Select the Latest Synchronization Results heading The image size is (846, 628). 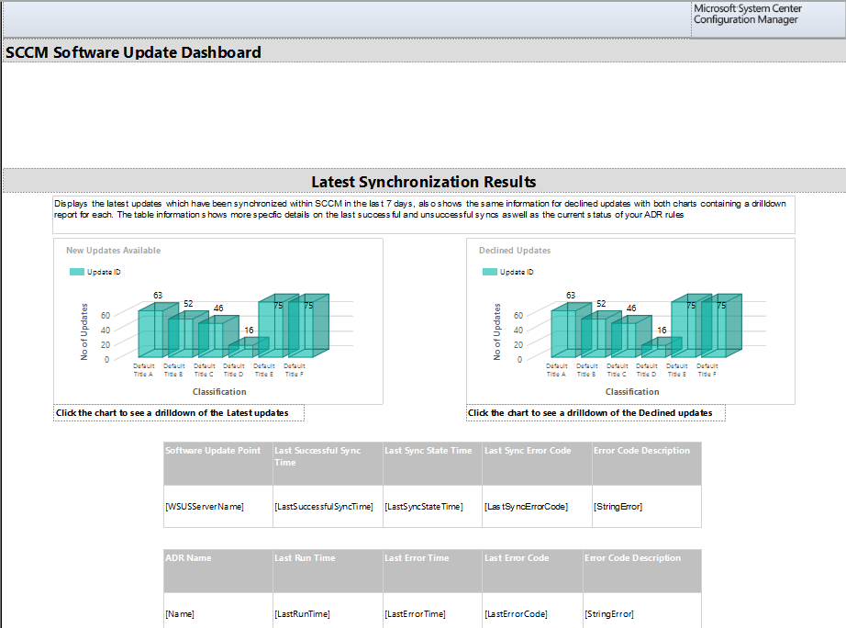coord(424,182)
